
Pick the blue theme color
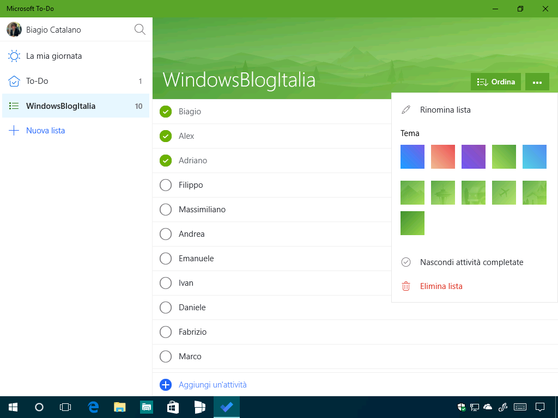(413, 157)
